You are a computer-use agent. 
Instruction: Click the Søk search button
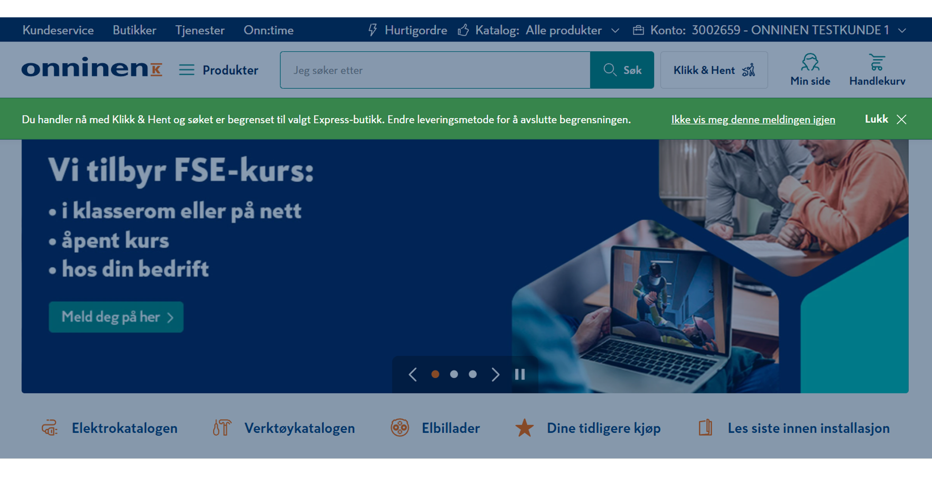[622, 70]
